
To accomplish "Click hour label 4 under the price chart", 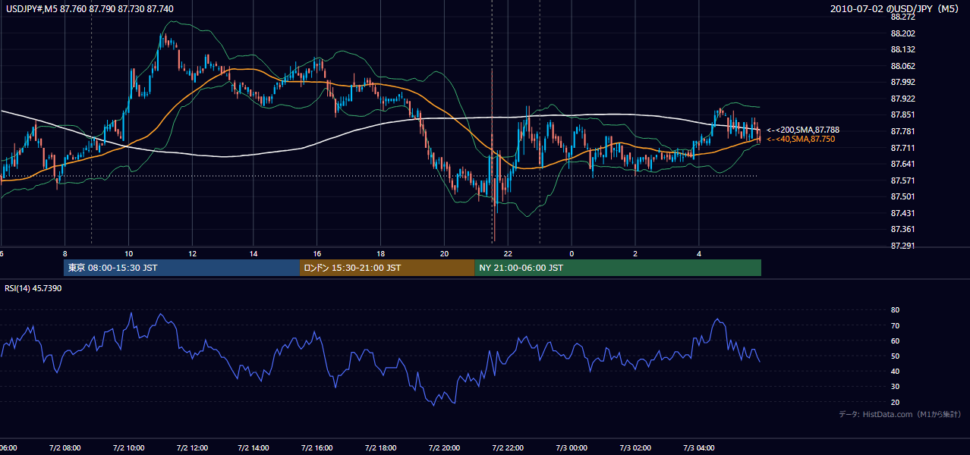I will (x=698, y=253).
